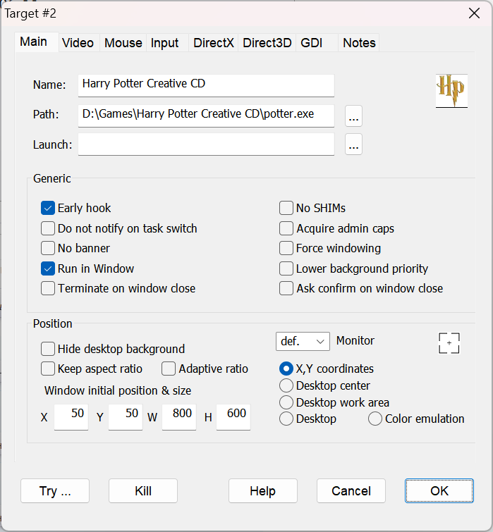The image size is (493, 532).
Task: Click the window width W field
Action: pos(179,416)
